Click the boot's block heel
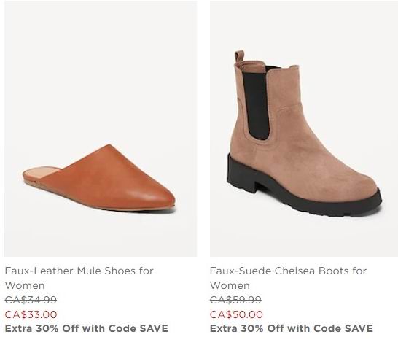398x348 pixels. [242, 179]
